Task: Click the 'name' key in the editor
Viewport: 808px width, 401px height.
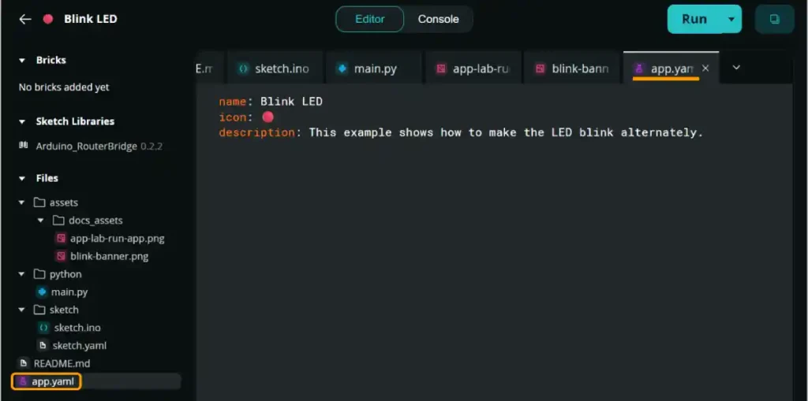Action: pyautogui.click(x=233, y=102)
